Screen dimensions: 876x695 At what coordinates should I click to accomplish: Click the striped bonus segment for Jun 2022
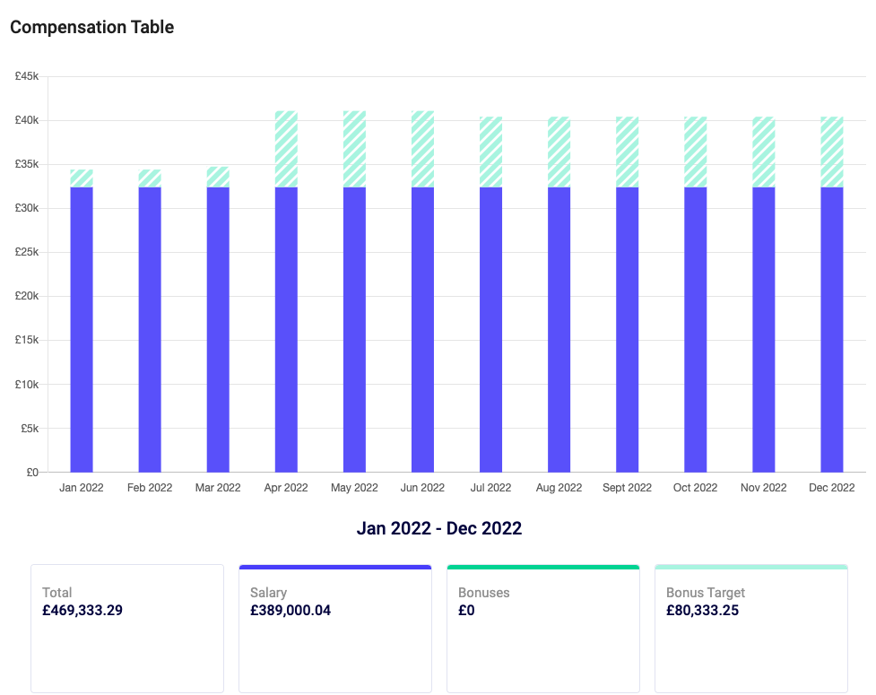coord(422,149)
